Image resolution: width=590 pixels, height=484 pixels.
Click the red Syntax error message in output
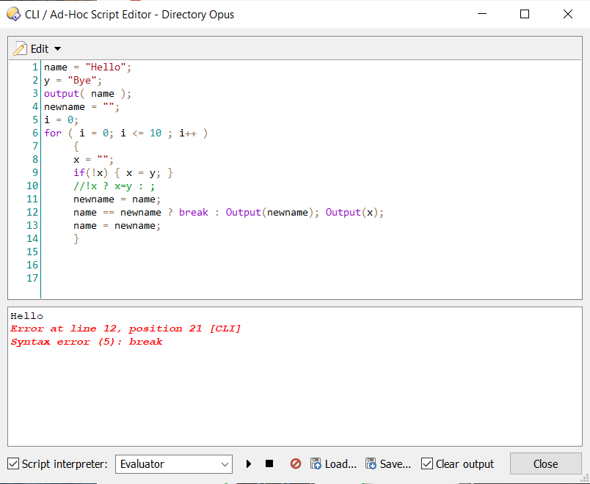[x=87, y=342]
